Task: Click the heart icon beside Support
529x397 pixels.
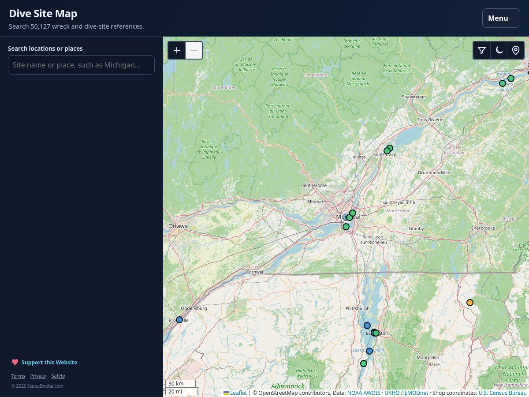Action: click(15, 362)
